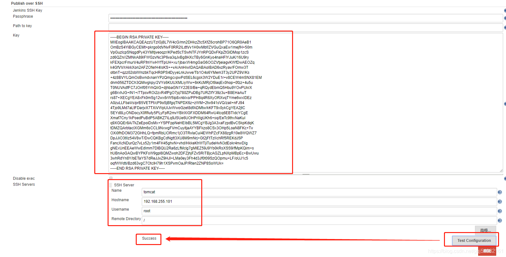Open help for the Username field

500,211
